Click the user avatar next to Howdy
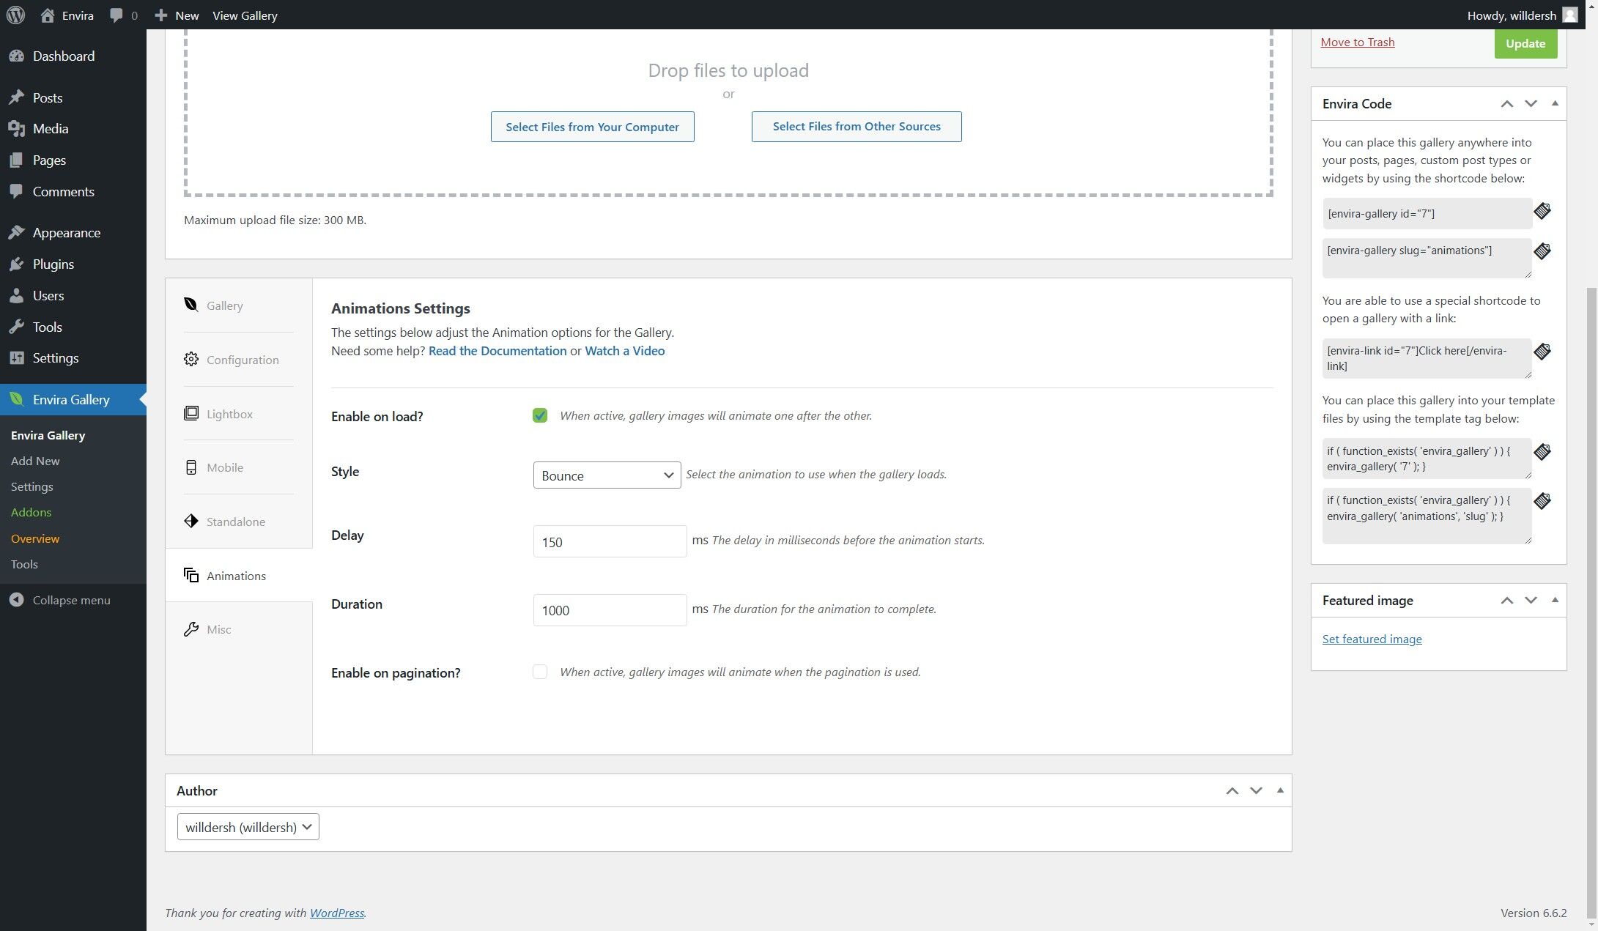The height and width of the screenshot is (931, 1598). [1569, 15]
